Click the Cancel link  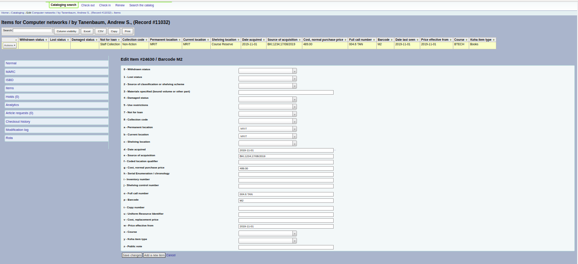171,255
